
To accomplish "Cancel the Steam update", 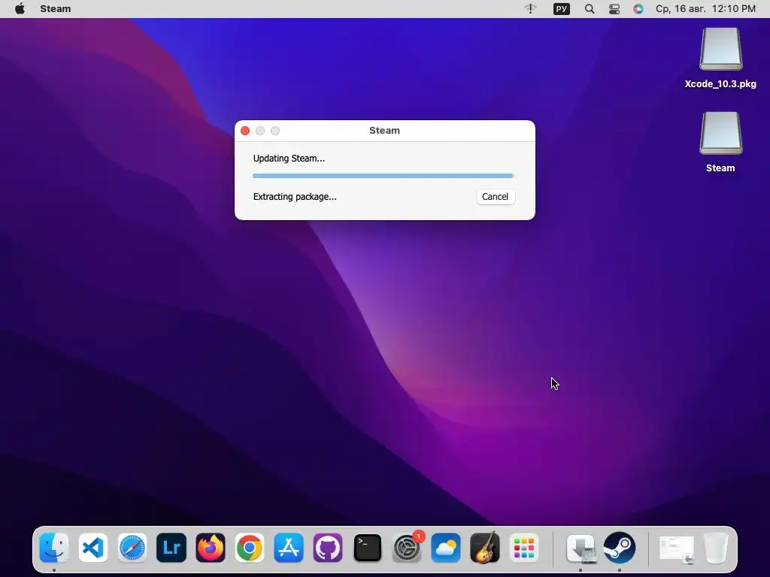I will (495, 197).
